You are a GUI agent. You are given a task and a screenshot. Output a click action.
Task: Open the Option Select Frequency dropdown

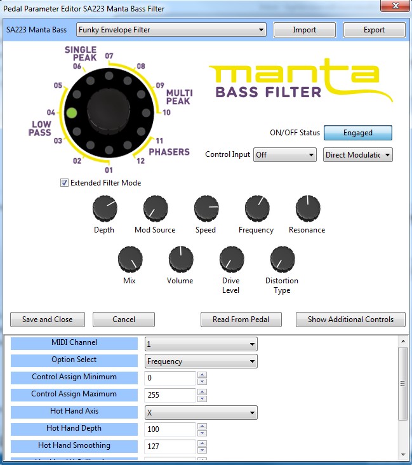point(201,361)
